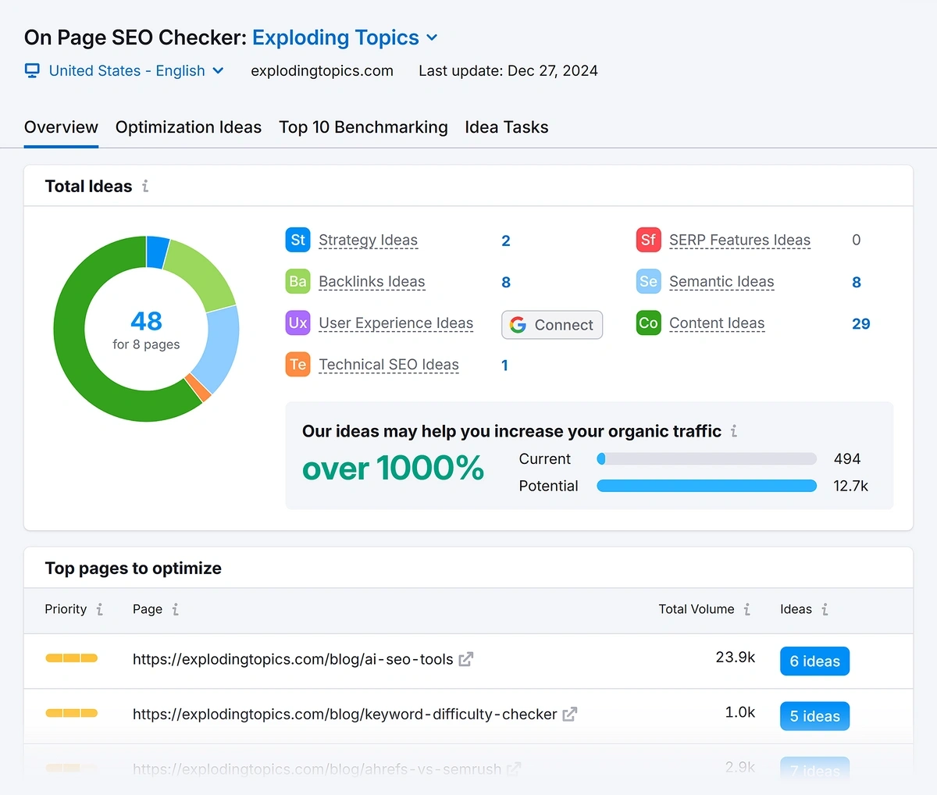937x795 pixels.
Task: Click the Content Ideas 'Co' icon
Action: point(649,323)
